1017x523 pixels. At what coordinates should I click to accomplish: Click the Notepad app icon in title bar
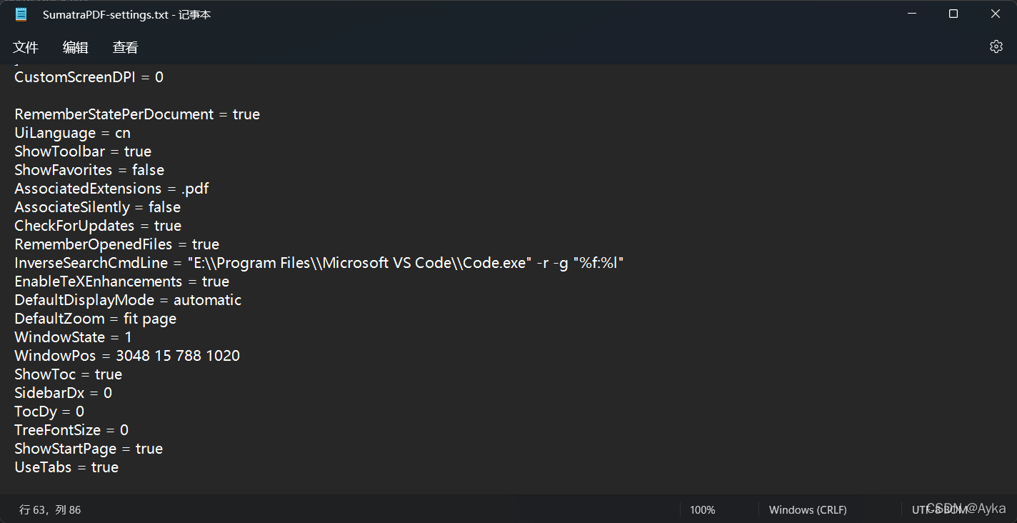coord(21,14)
